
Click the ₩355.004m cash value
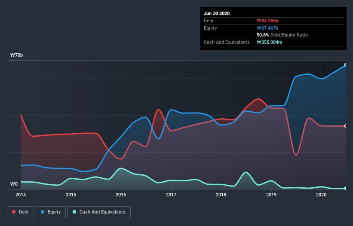270,42
